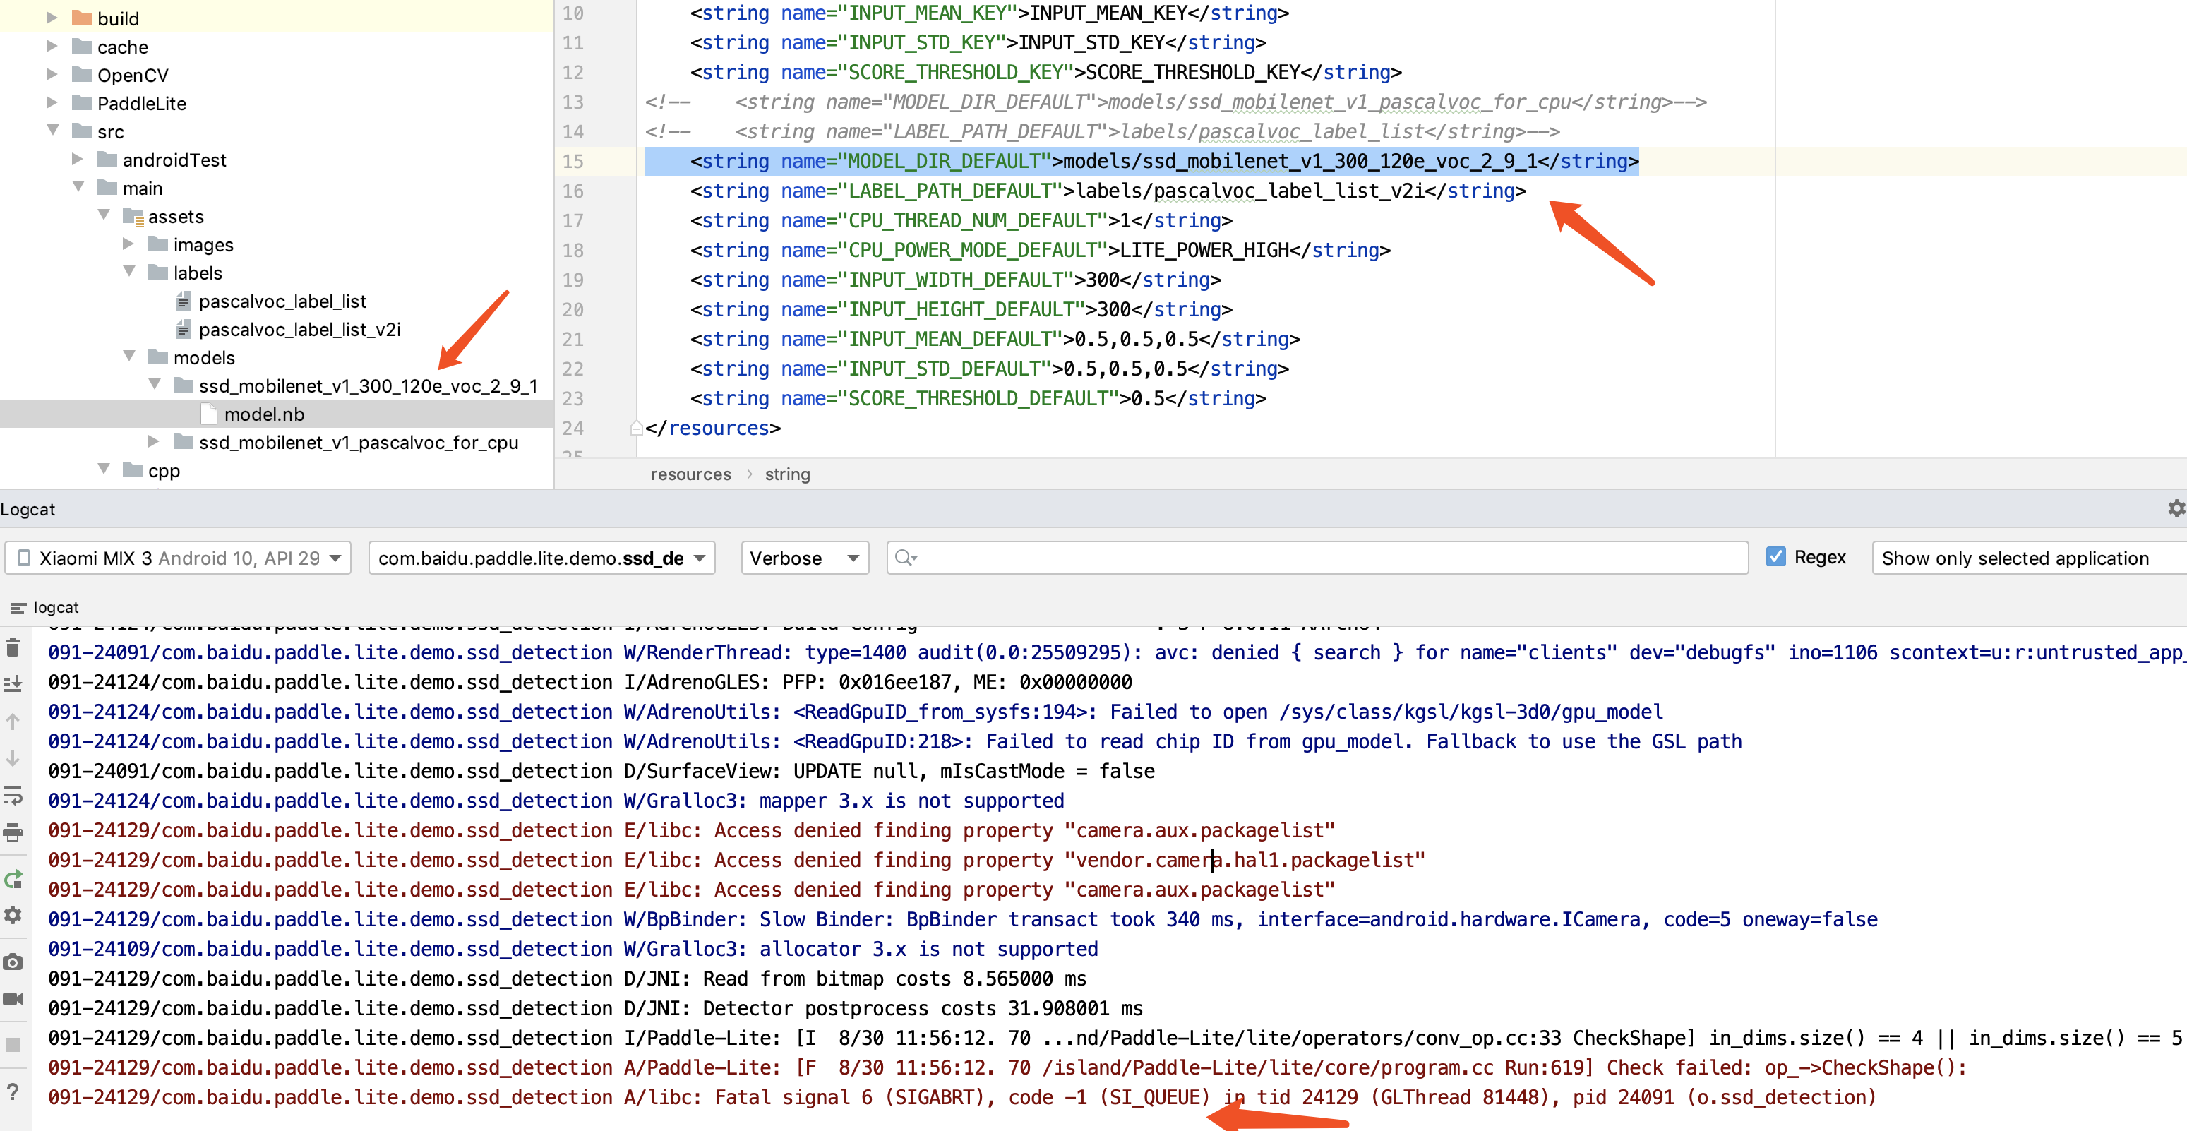
Task: Clear the logcat output using trash icon
Action: (13, 648)
